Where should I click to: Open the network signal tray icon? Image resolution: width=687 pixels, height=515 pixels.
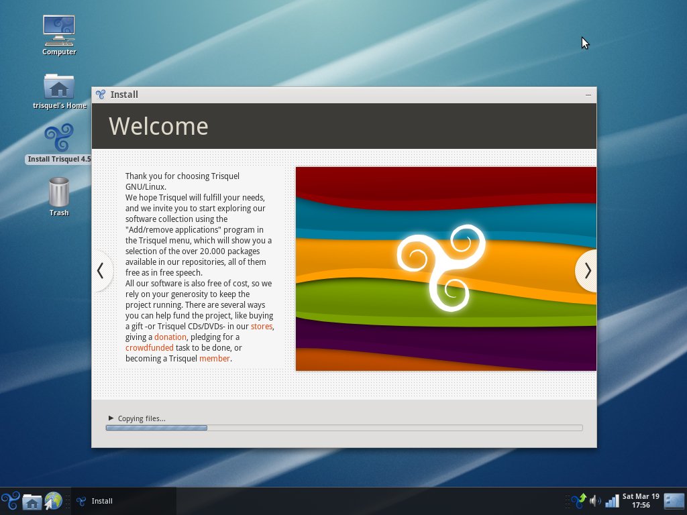point(612,500)
